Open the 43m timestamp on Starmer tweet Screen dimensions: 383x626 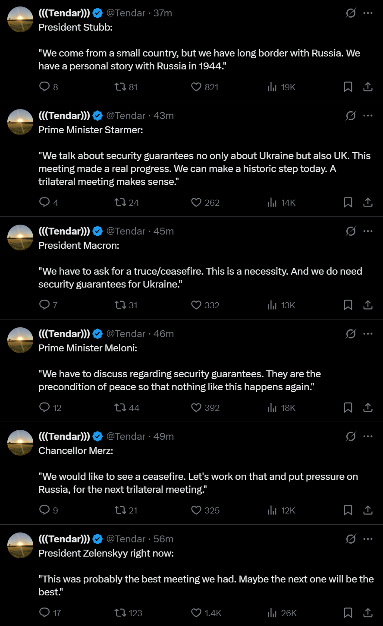click(163, 116)
